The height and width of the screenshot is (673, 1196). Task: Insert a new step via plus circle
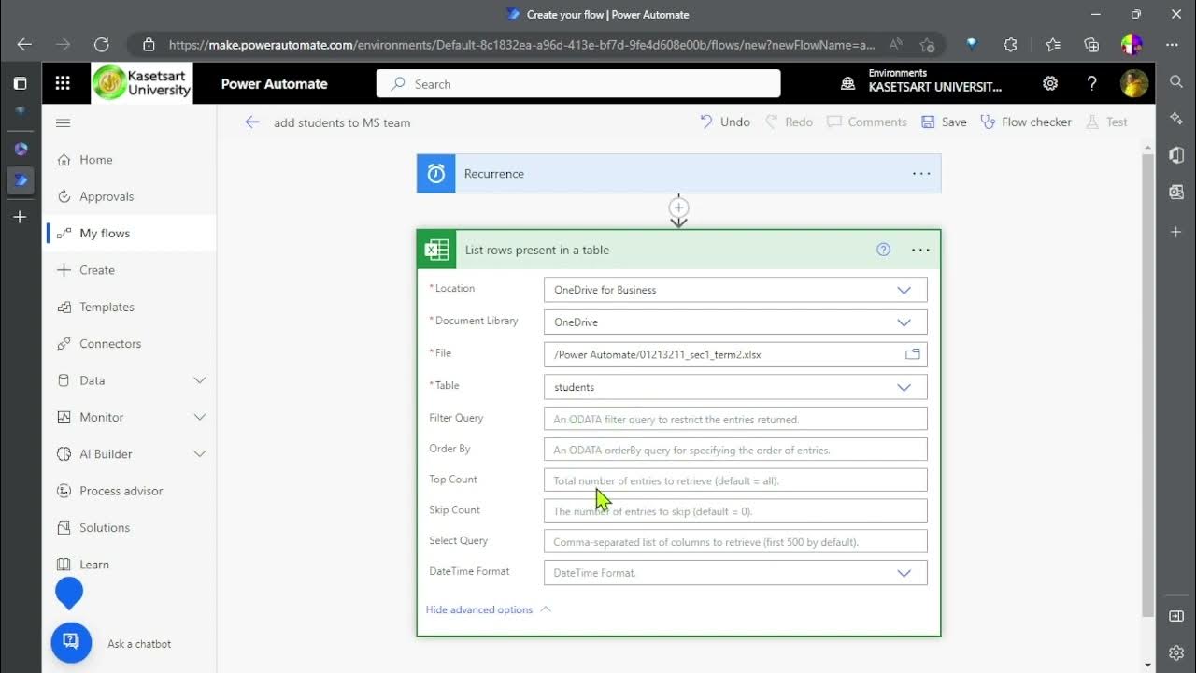679,208
